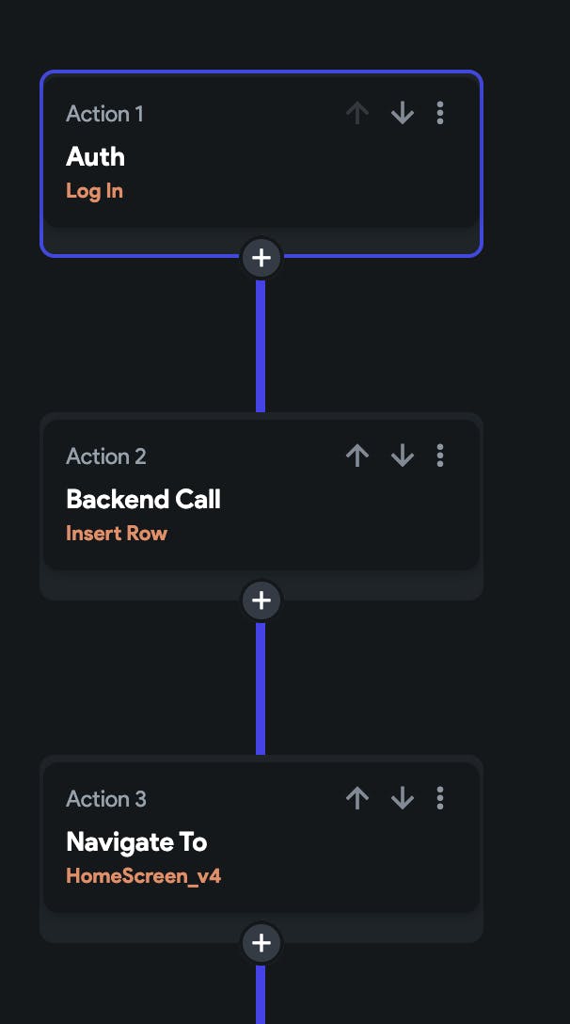This screenshot has height=1024, width=570.
Task: Open the three-dot menu for Action 3
Action: (440, 799)
